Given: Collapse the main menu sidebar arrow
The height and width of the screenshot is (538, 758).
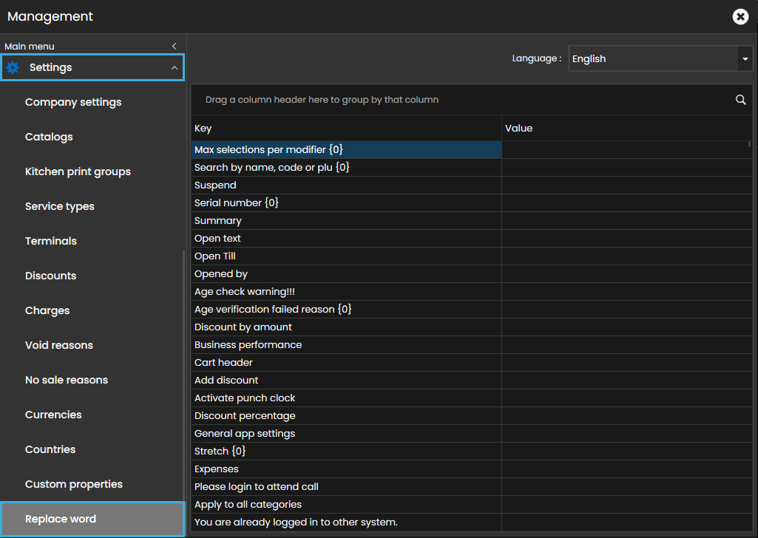Looking at the screenshot, I should [x=174, y=47].
